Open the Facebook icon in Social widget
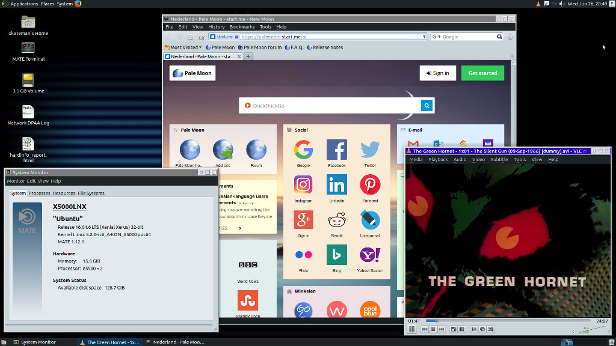Image resolution: width=616 pixels, height=346 pixels. click(x=337, y=150)
